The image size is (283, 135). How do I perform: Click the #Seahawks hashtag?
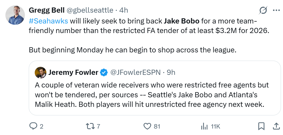point(48,21)
